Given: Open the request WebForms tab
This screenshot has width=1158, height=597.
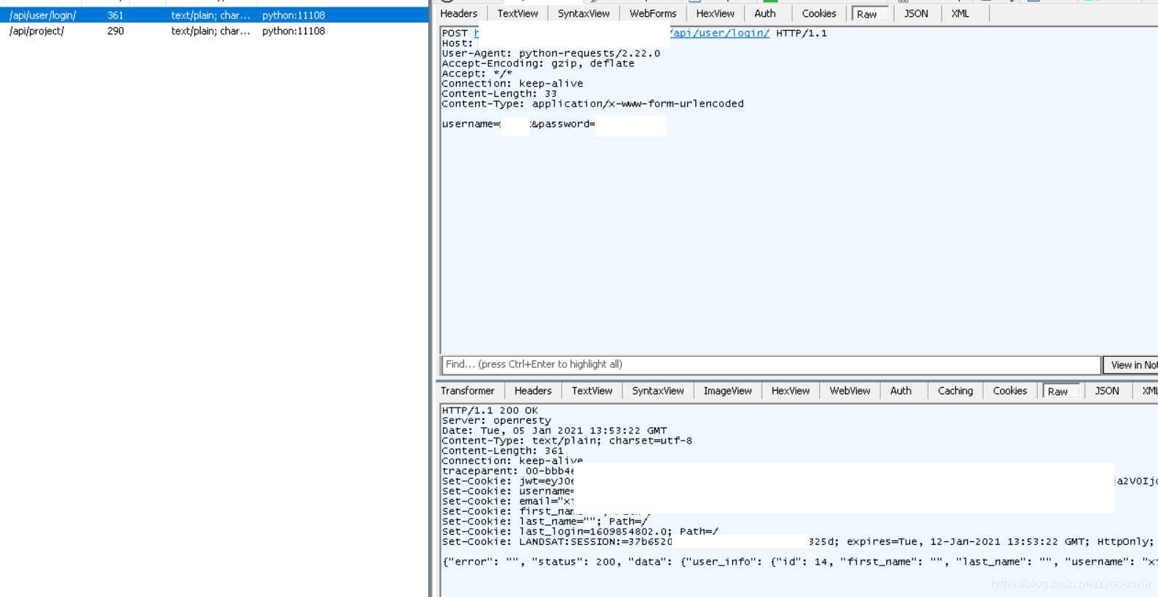Looking at the screenshot, I should (x=653, y=13).
